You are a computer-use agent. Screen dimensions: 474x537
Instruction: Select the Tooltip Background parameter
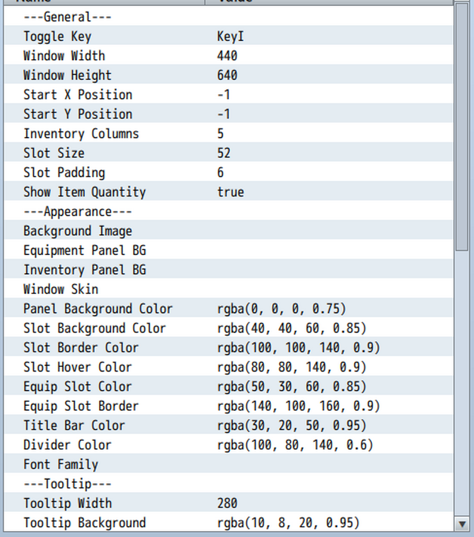click(x=229, y=523)
